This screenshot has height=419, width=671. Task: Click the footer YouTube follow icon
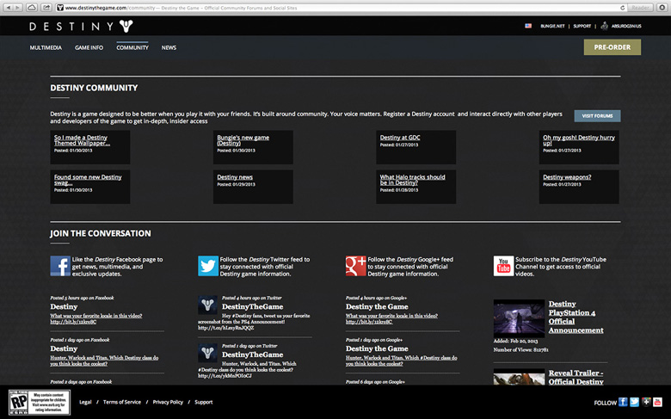pyautogui.click(x=656, y=402)
